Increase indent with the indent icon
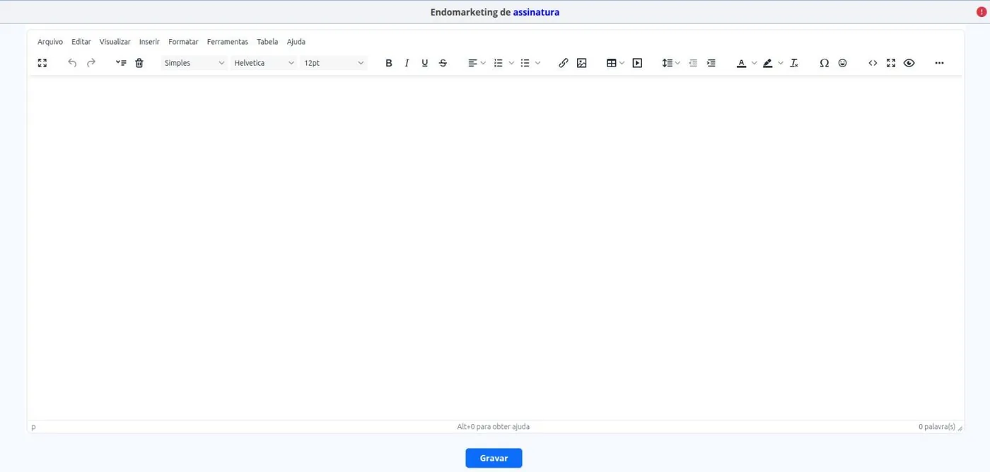Screen dimensions: 990x472 click(x=711, y=63)
